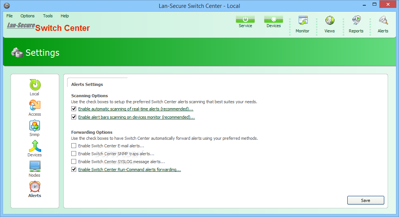Screen dimensions: 399x217
Task: Select Alerts clock icon in sidebar
Action: (x=35, y=186)
